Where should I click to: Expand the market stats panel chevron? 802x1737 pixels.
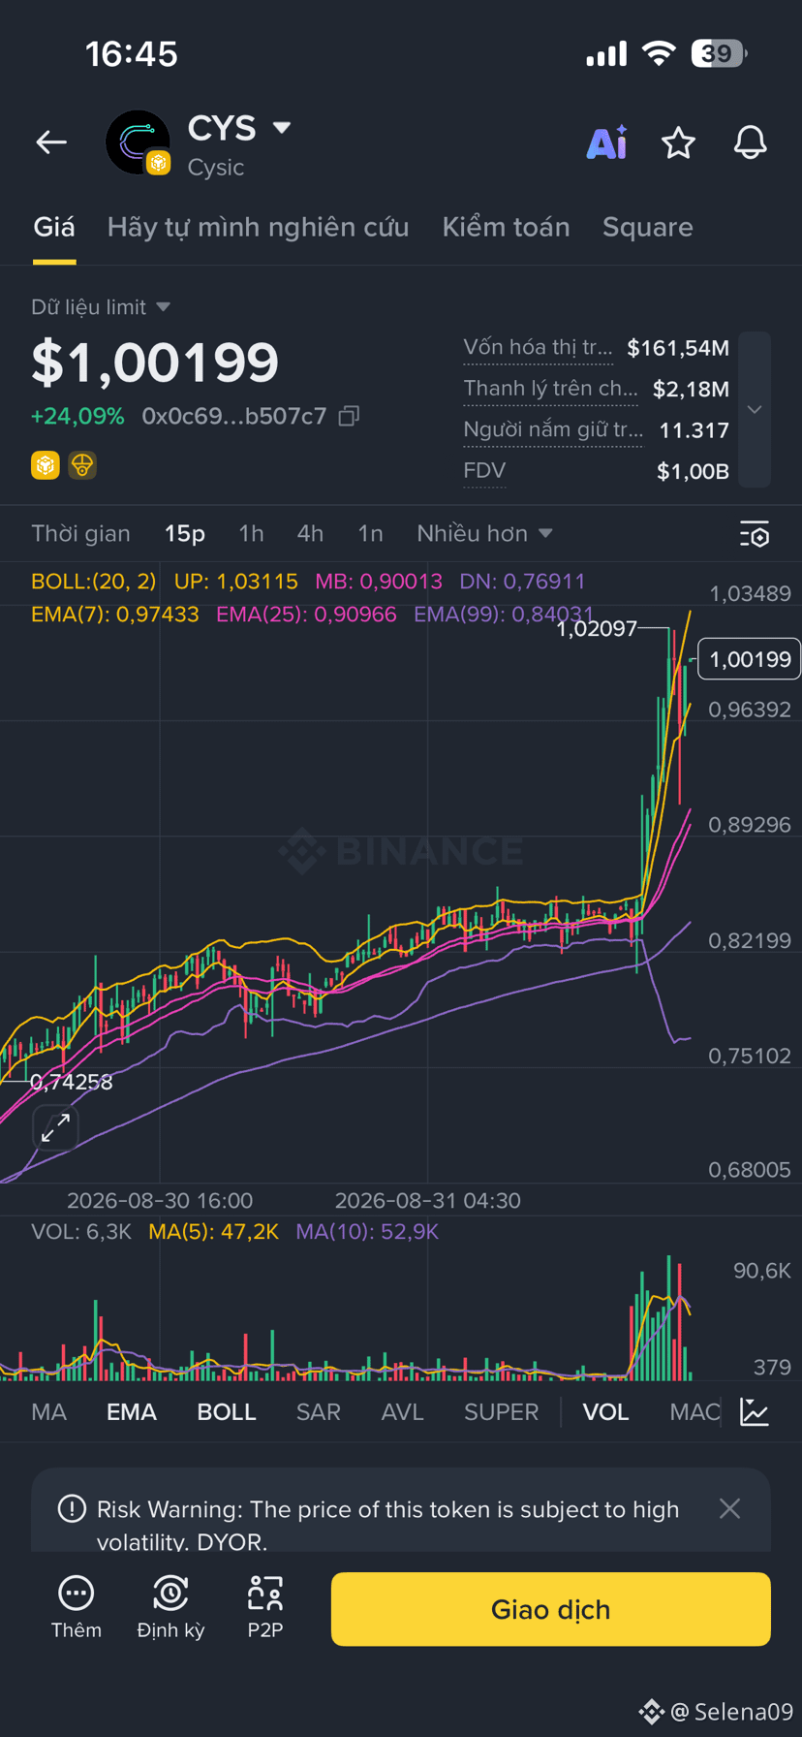[755, 409]
